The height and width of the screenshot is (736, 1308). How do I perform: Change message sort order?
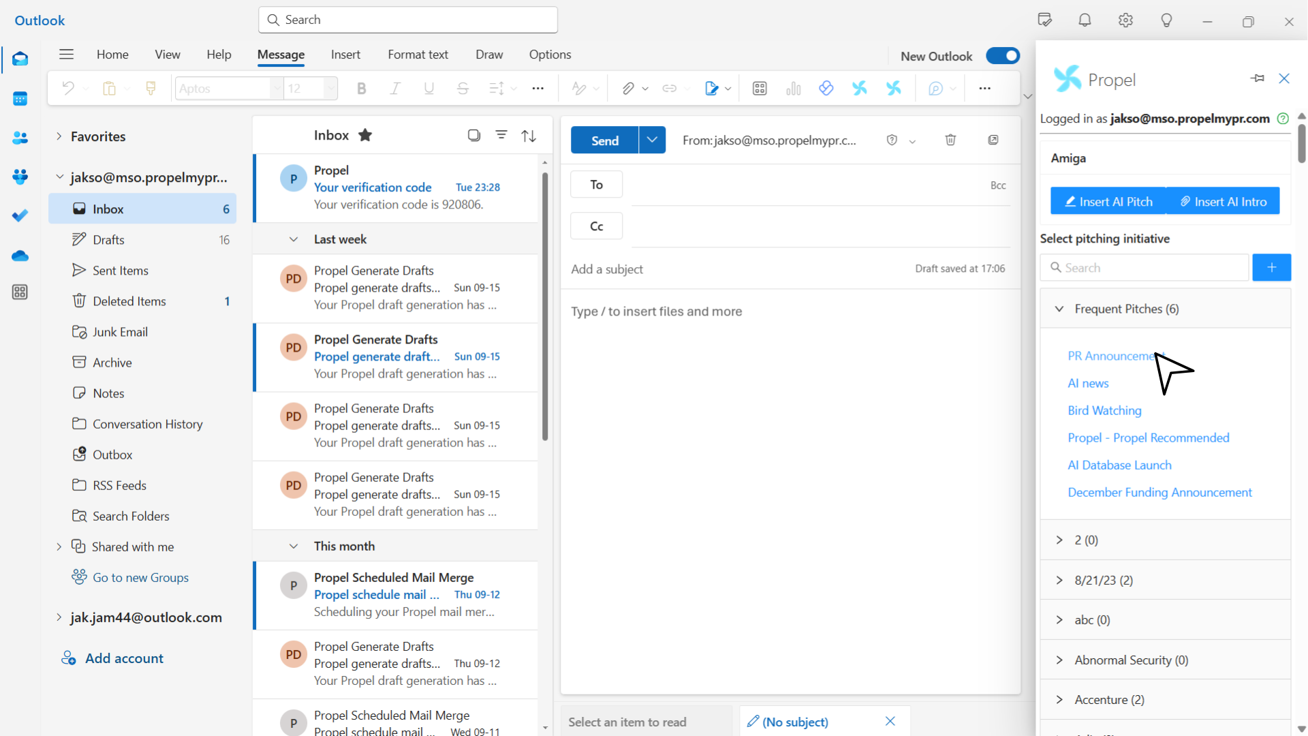point(529,136)
